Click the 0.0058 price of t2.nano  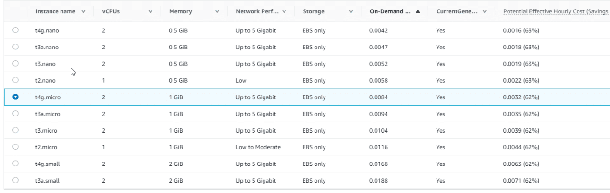tap(378, 80)
